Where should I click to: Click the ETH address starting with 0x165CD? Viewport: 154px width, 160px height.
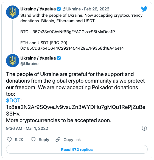coord(72,48)
